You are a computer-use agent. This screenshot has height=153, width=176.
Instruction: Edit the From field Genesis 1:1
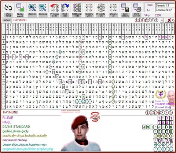click(165, 5)
